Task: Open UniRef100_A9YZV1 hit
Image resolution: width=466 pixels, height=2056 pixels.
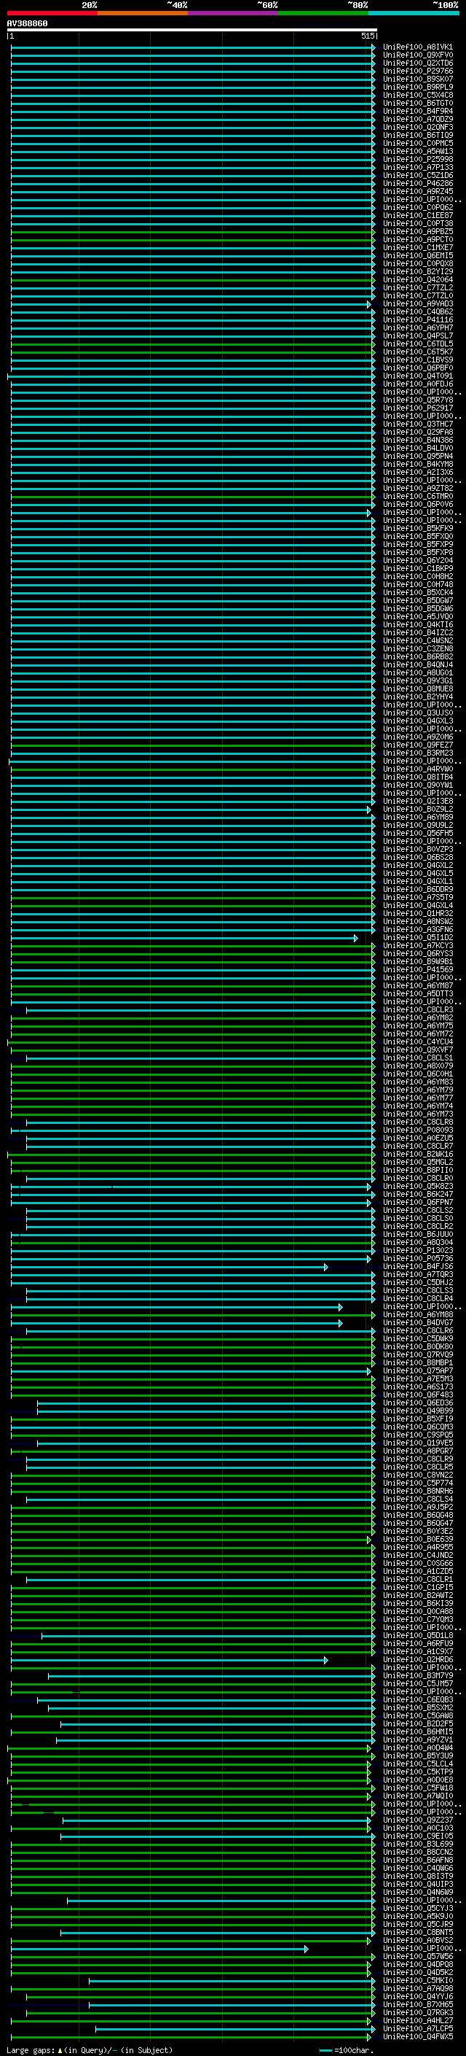Action: (x=417, y=1740)
